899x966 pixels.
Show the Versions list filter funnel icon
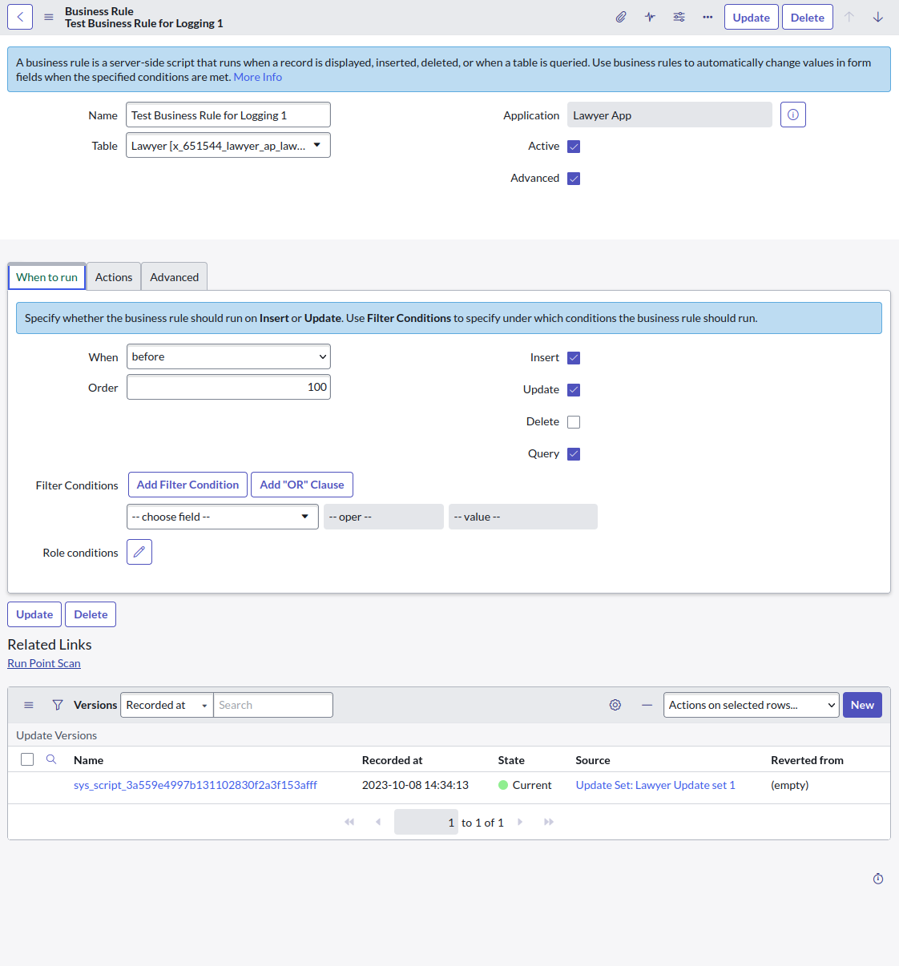coord(58,705)
